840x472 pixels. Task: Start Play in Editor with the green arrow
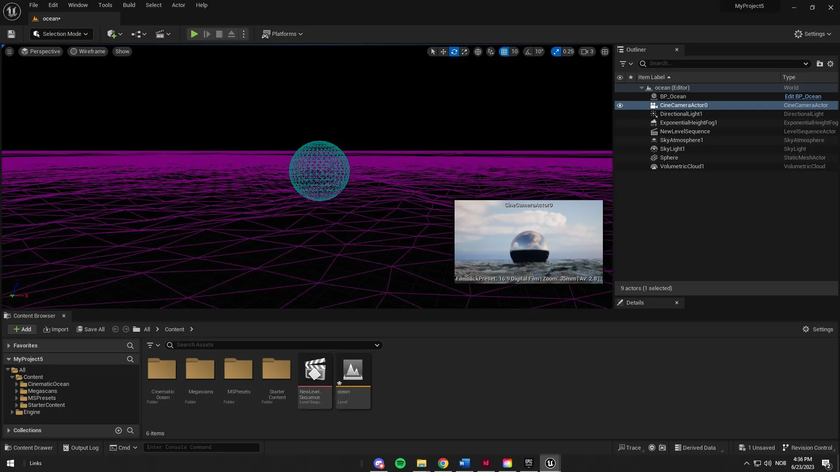(x=194, y=34)
